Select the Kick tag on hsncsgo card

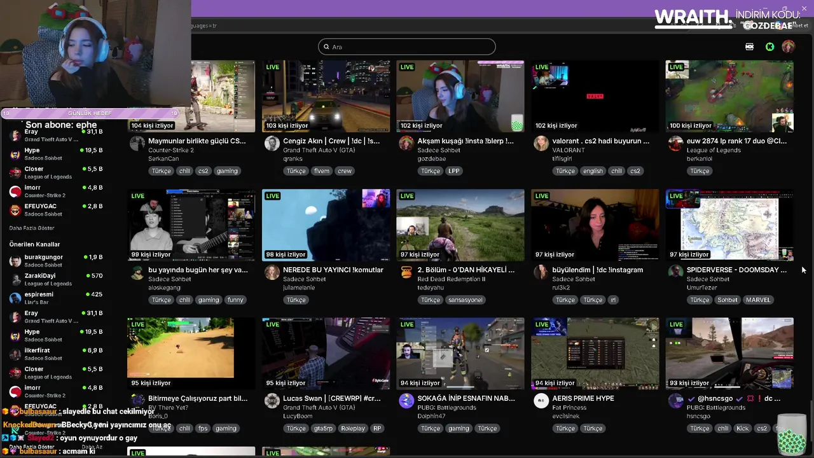(743, 428)
